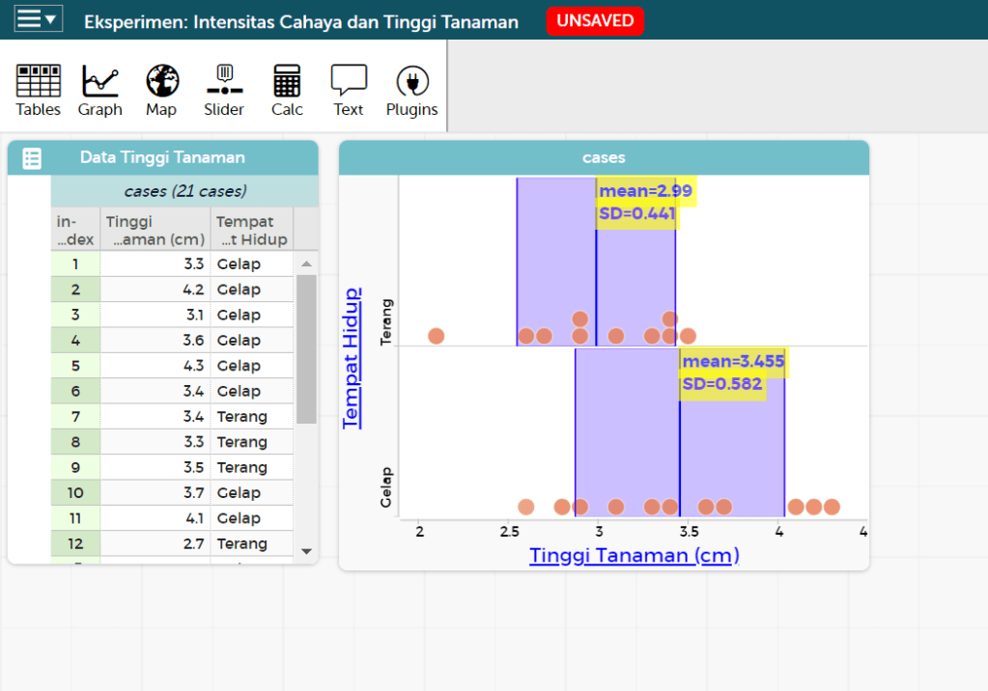Add a Text box
Image resolution: width=988 pixels, height=691 pixels.
(349, 91)
